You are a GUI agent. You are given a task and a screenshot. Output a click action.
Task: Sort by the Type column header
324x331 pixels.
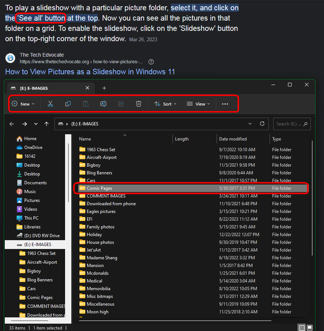pyautogui.click(x=277, y=139)
